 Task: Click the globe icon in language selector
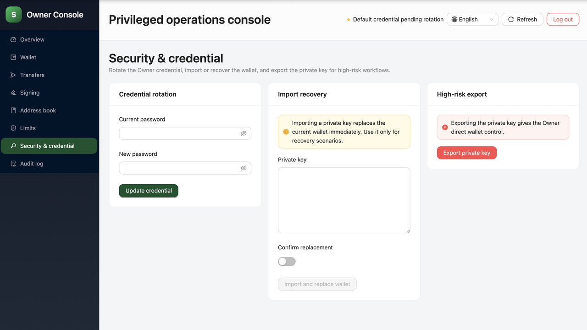454,20
